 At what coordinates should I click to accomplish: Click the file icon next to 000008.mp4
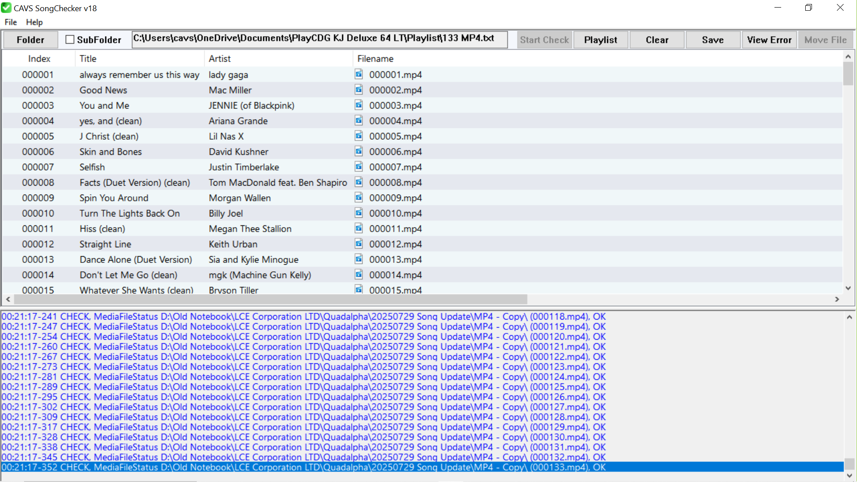pos(359,182)
